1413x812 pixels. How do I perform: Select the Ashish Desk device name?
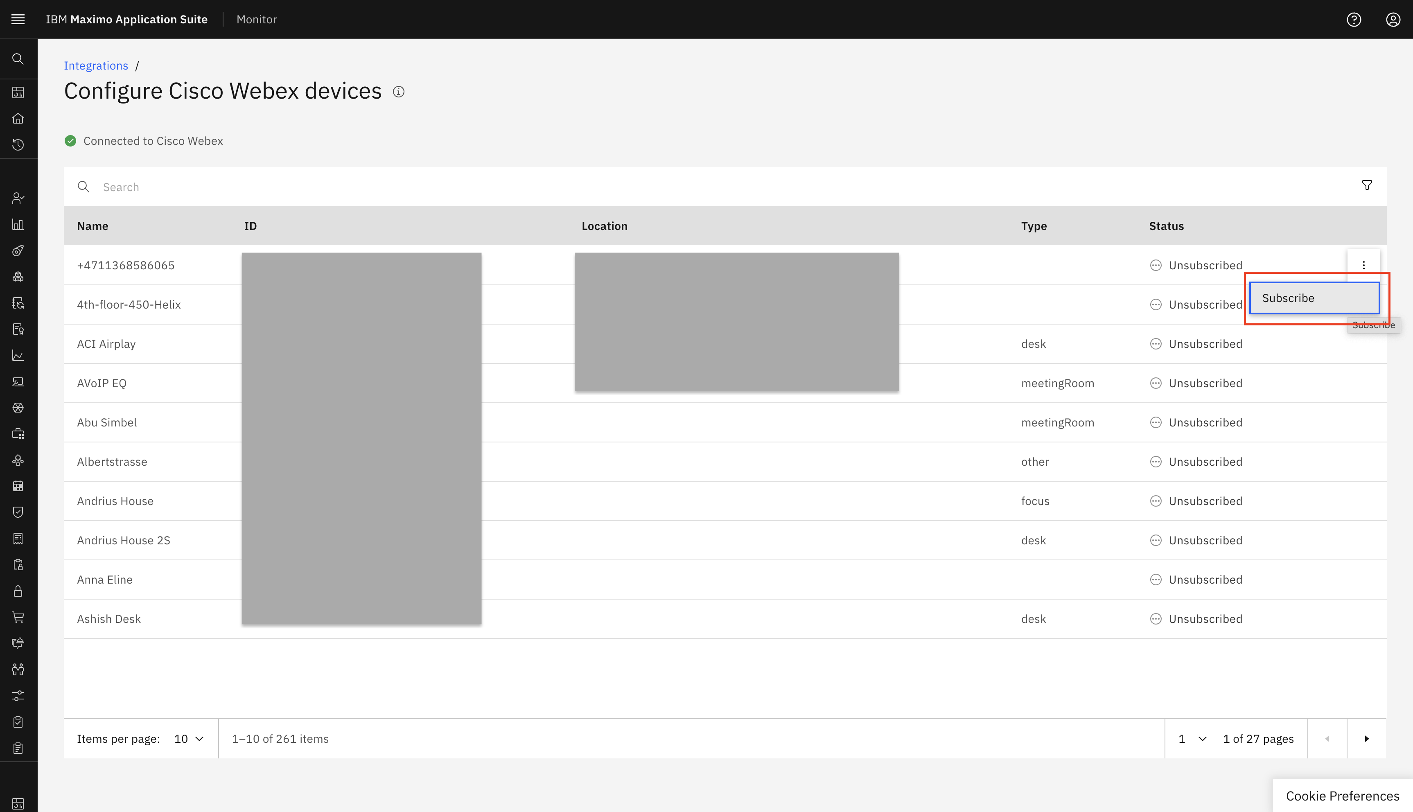click(109, 619)
